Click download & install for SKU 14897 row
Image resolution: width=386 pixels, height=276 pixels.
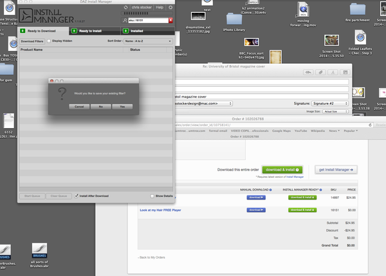(x=302, y=198)
